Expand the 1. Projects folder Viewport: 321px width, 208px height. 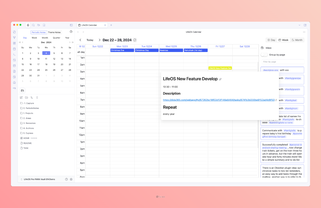pos(28,113)
